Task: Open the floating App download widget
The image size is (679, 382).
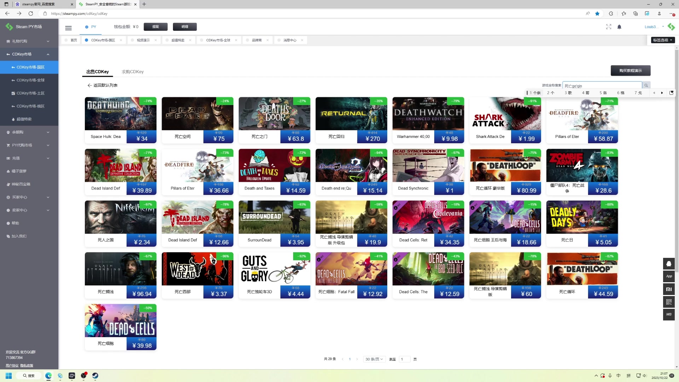Action: click(x=669, y=277)
